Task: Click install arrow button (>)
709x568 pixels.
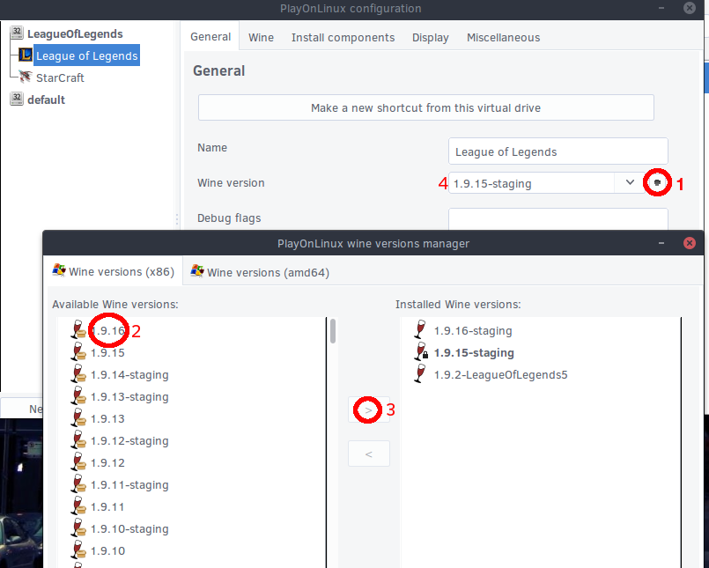Action: click(x=368, y=410)
